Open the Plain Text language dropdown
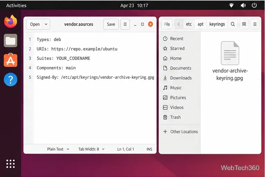Screen dimensions: 265x177 click(58, 149)
